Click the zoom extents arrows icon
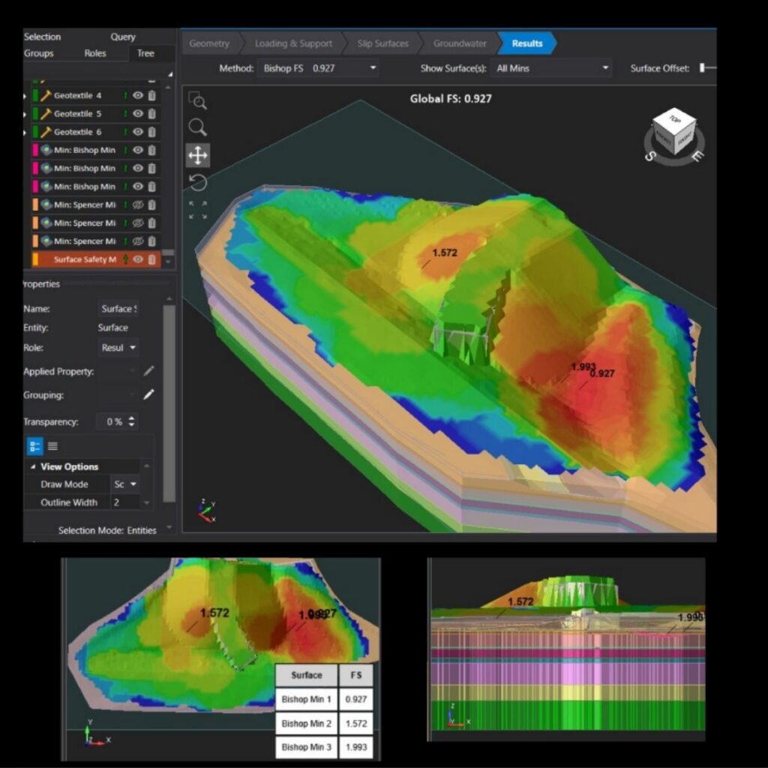768x768 pixels. [x=197, y=210]
